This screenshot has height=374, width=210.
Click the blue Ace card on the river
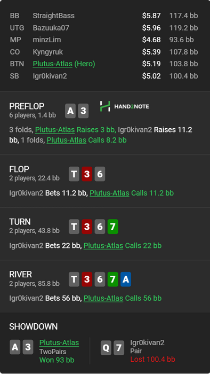[x=126, y=279]
